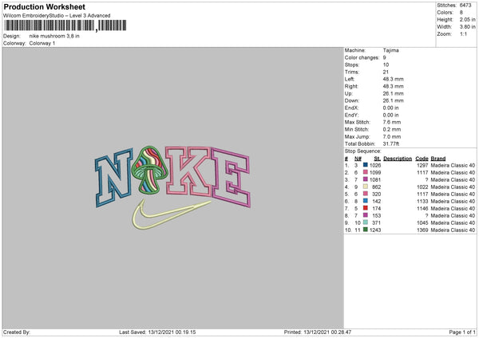479x338 pixels.
Task: Select the teal swatch for stop 6
Action: pyautogui.click(x=366, y=201)
